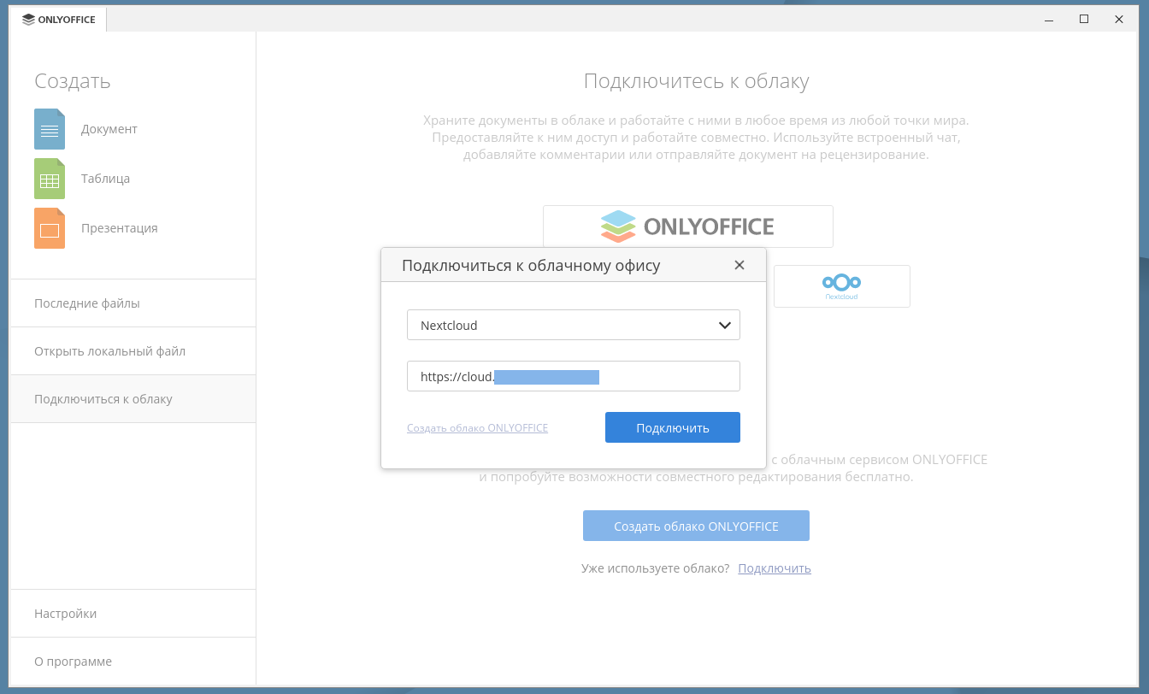
Task: Click the Таблица label in Create list
Action: [105, 179]
